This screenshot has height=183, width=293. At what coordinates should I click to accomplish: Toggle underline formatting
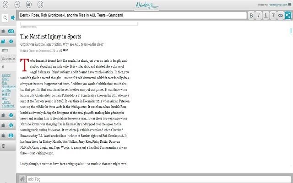[266, 16]
